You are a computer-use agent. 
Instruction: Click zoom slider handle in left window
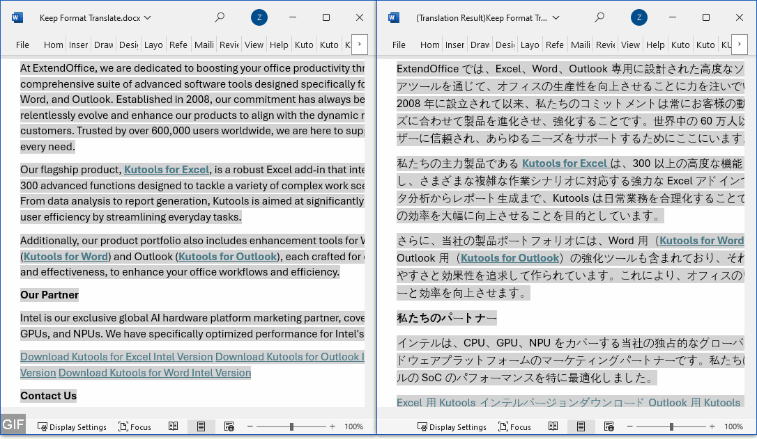(291, 426)
